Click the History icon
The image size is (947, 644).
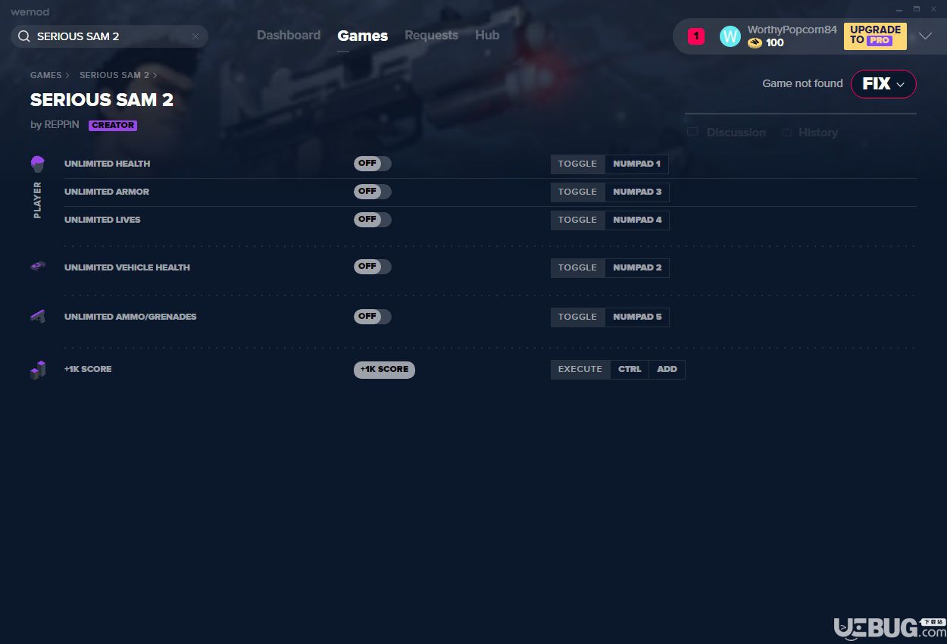(x=786, y=133)
